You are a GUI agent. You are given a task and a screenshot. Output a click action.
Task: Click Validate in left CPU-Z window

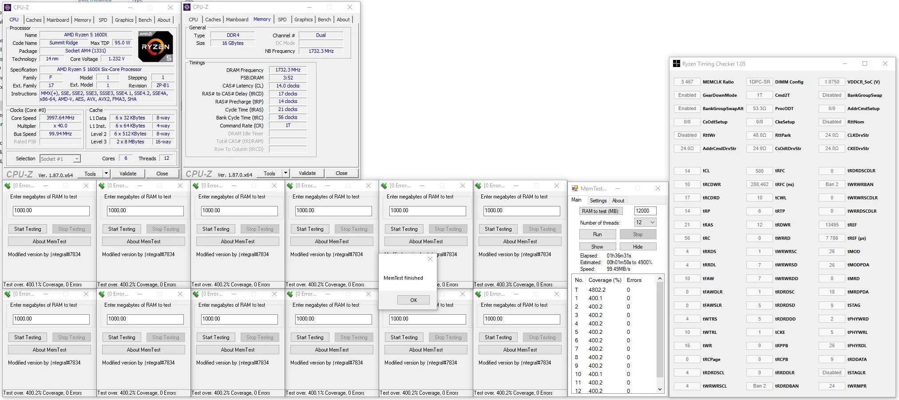pyautogui.click(x=128, y=174)
